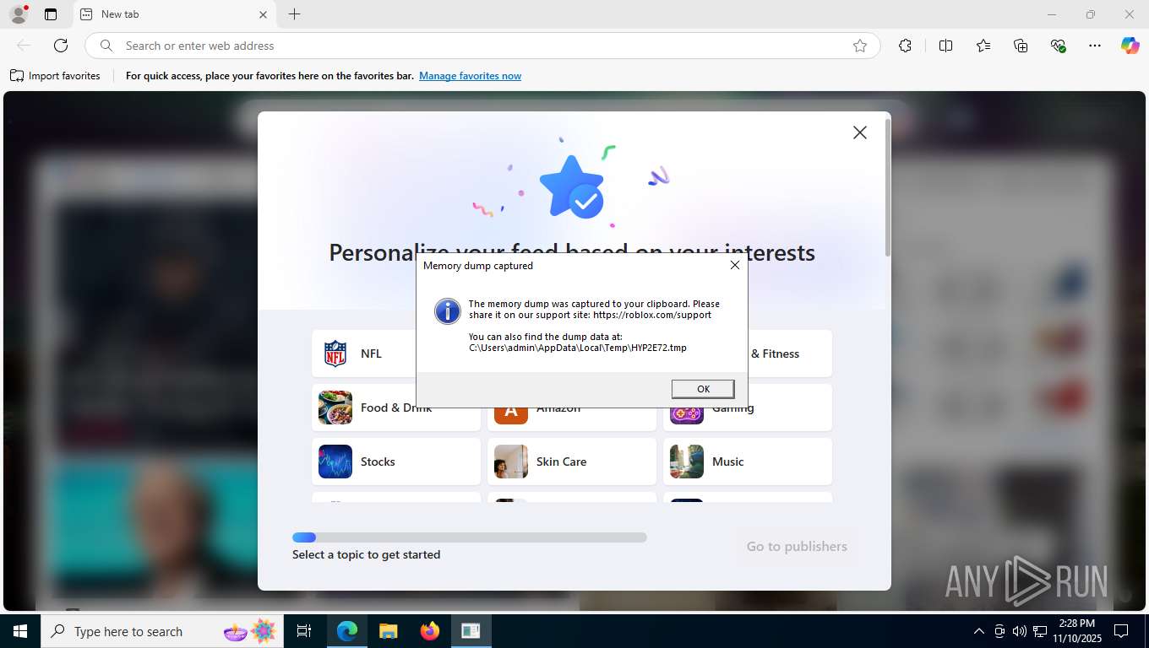Click OK in the Memory dump dialog

click(x=703, y=389)
